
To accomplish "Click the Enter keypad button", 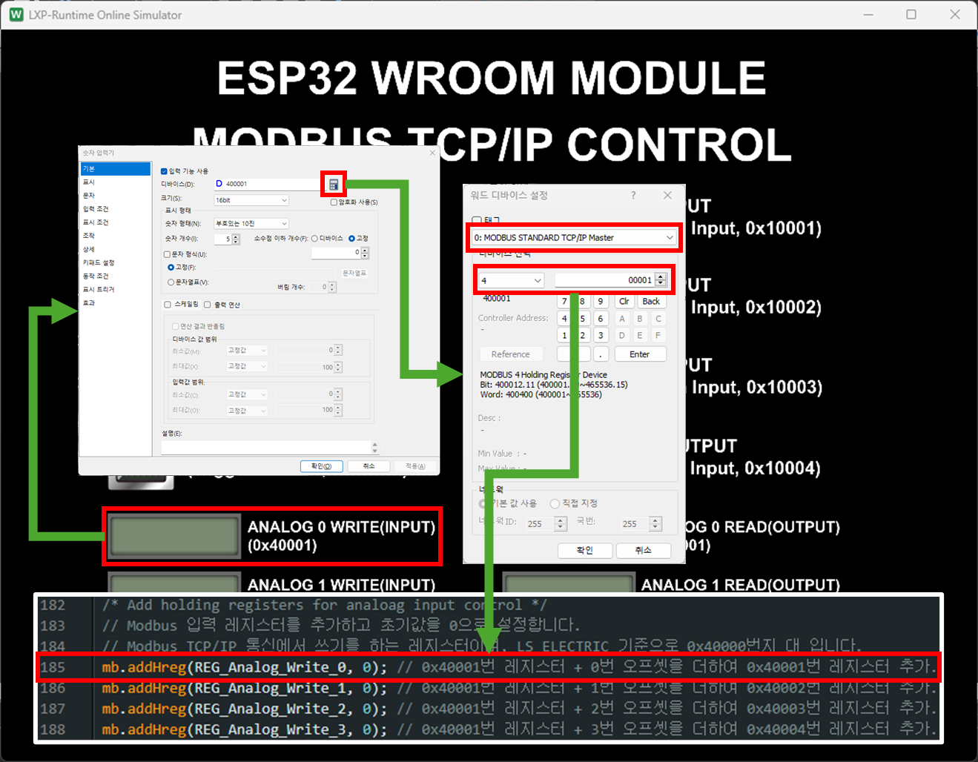I will pyautogui.click(x=640, y=354).
